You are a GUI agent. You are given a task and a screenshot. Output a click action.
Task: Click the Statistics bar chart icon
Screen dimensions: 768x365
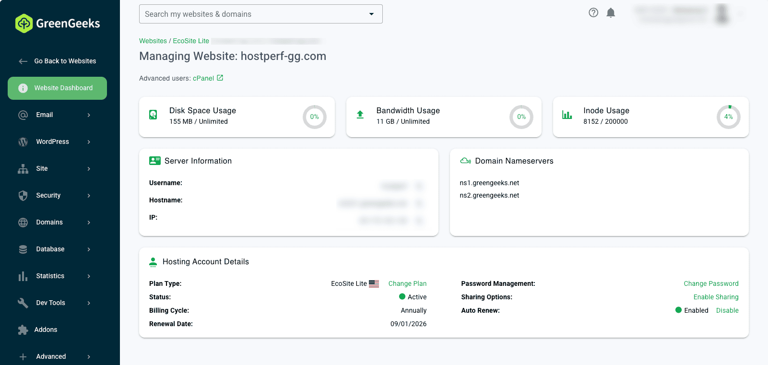point(23,276)
